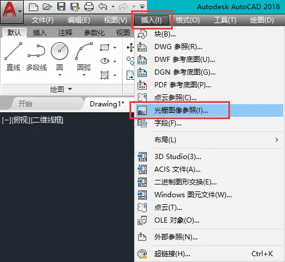Viewport: 285px width, 262px height.
Task: Expand the rectangle tool dropdown arrow
Action: [114, 47]
